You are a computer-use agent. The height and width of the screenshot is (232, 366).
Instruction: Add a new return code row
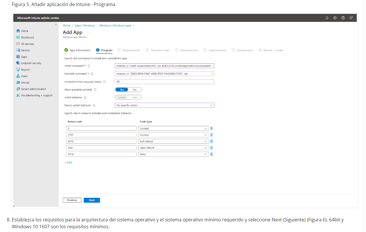[68, 162]
